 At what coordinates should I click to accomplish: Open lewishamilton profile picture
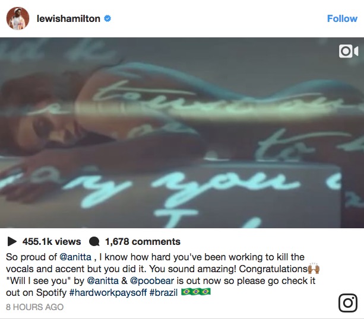point(18,18)
